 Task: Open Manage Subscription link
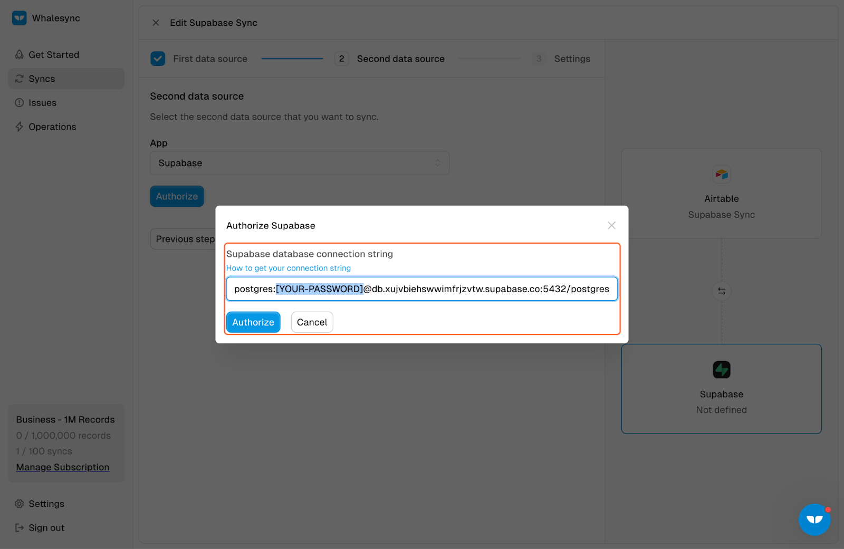63,467
